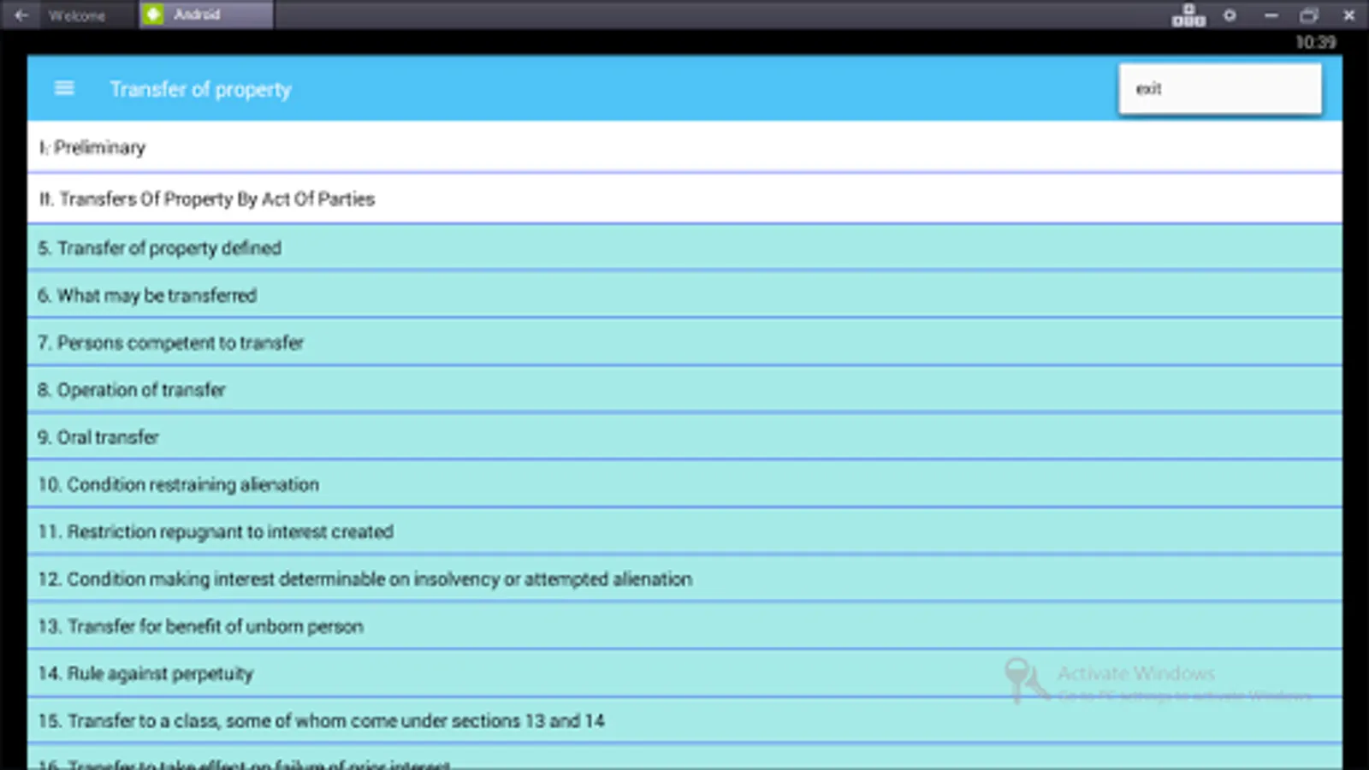Open section 15. Transfer to a class
The width and height of the screenshot is (1369, 770).
(x=684, y=721)
